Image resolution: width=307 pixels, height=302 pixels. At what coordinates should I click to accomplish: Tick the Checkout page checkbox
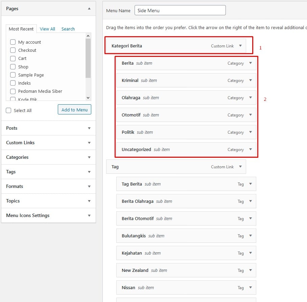click(13, 50)
